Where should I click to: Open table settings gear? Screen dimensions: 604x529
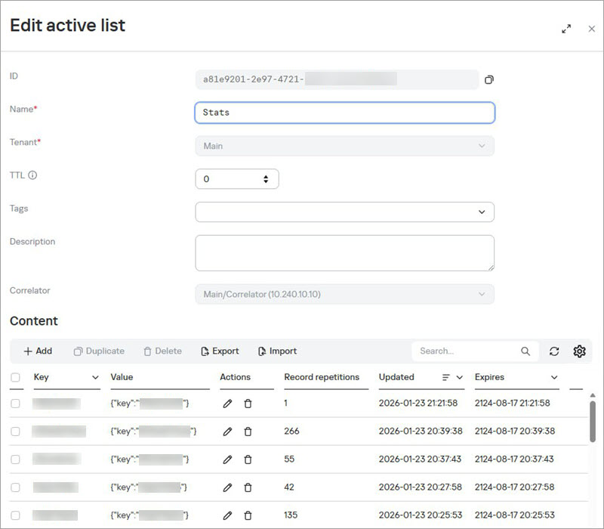579,351
